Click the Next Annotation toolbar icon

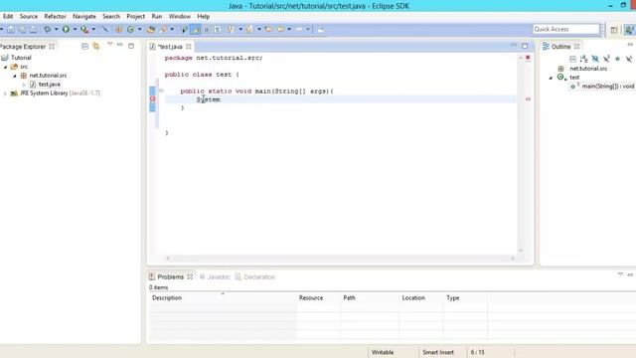point(230,29)
